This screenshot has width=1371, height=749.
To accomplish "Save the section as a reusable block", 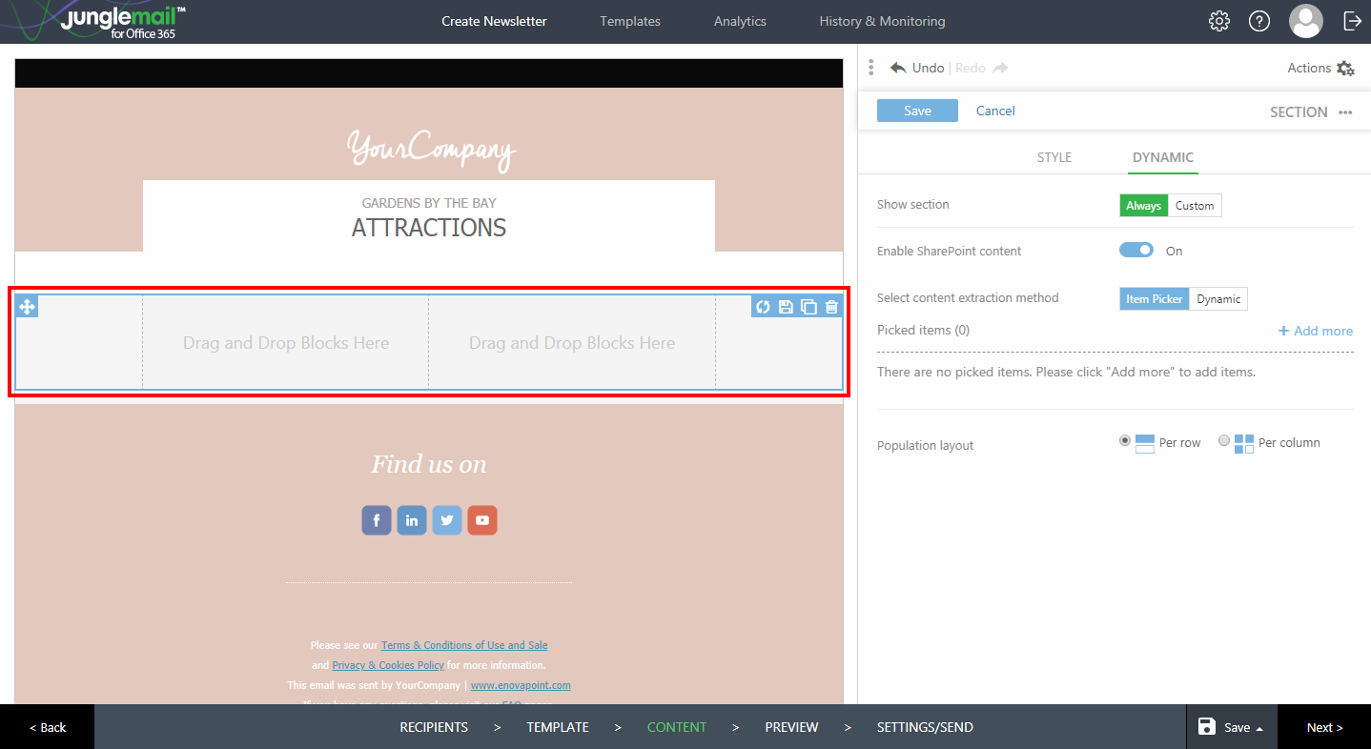I will point(785,306).
